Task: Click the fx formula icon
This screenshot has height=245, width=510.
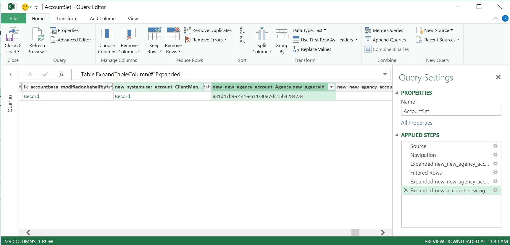Action: point(61,74)
